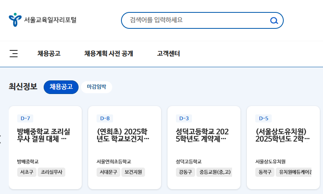Screen dimensions: 323x194
Task: Click the 서울교육일자리포털 logo icon
Action: [15, 20]
